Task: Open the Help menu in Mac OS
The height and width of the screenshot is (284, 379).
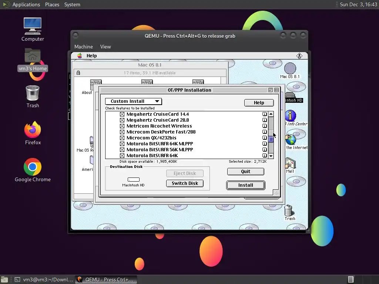Action: [92, 56]
